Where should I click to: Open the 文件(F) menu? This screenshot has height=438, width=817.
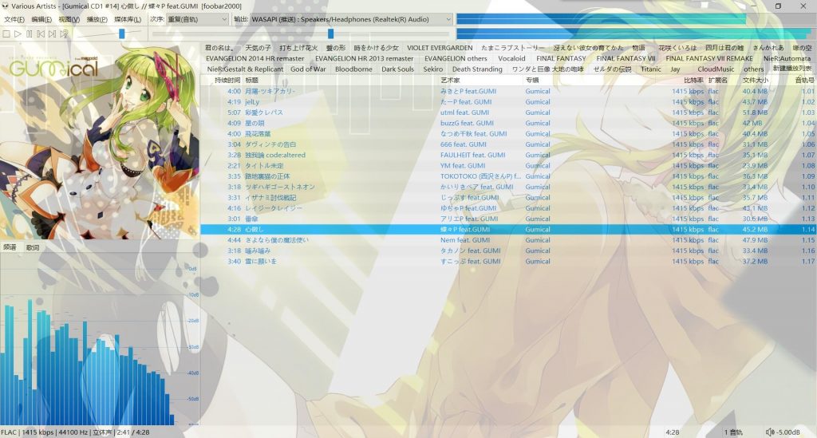click(14, 19)
